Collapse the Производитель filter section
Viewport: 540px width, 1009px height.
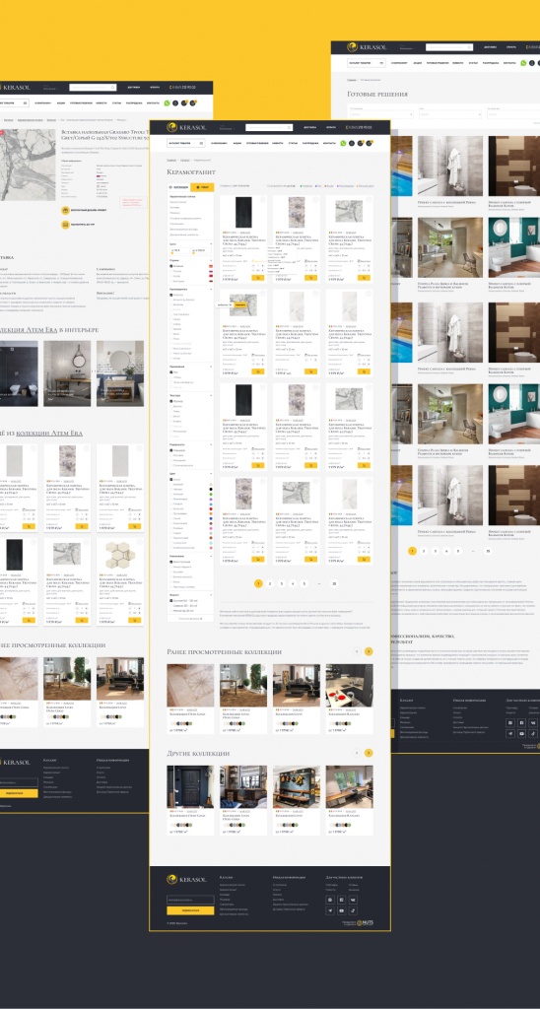coord(211,289)
